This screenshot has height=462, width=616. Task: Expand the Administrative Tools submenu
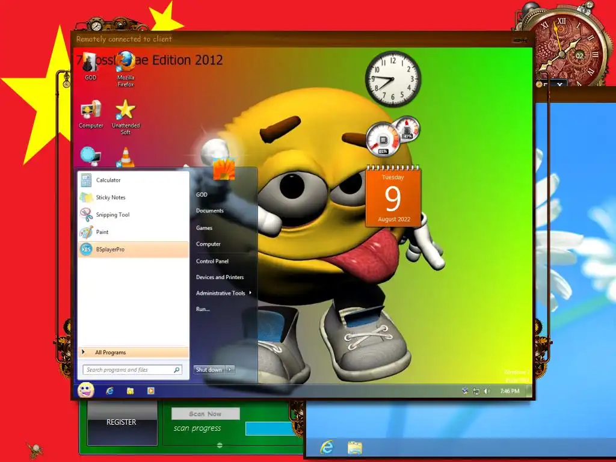pos(224,293)
